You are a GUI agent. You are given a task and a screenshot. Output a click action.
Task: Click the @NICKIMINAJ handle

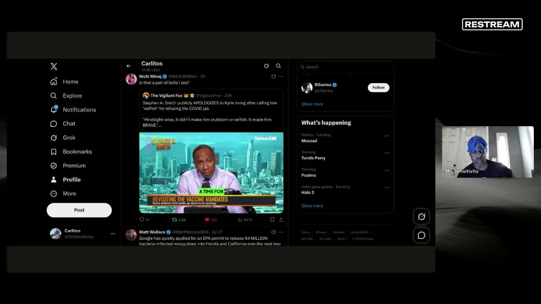tap(183, 76)
